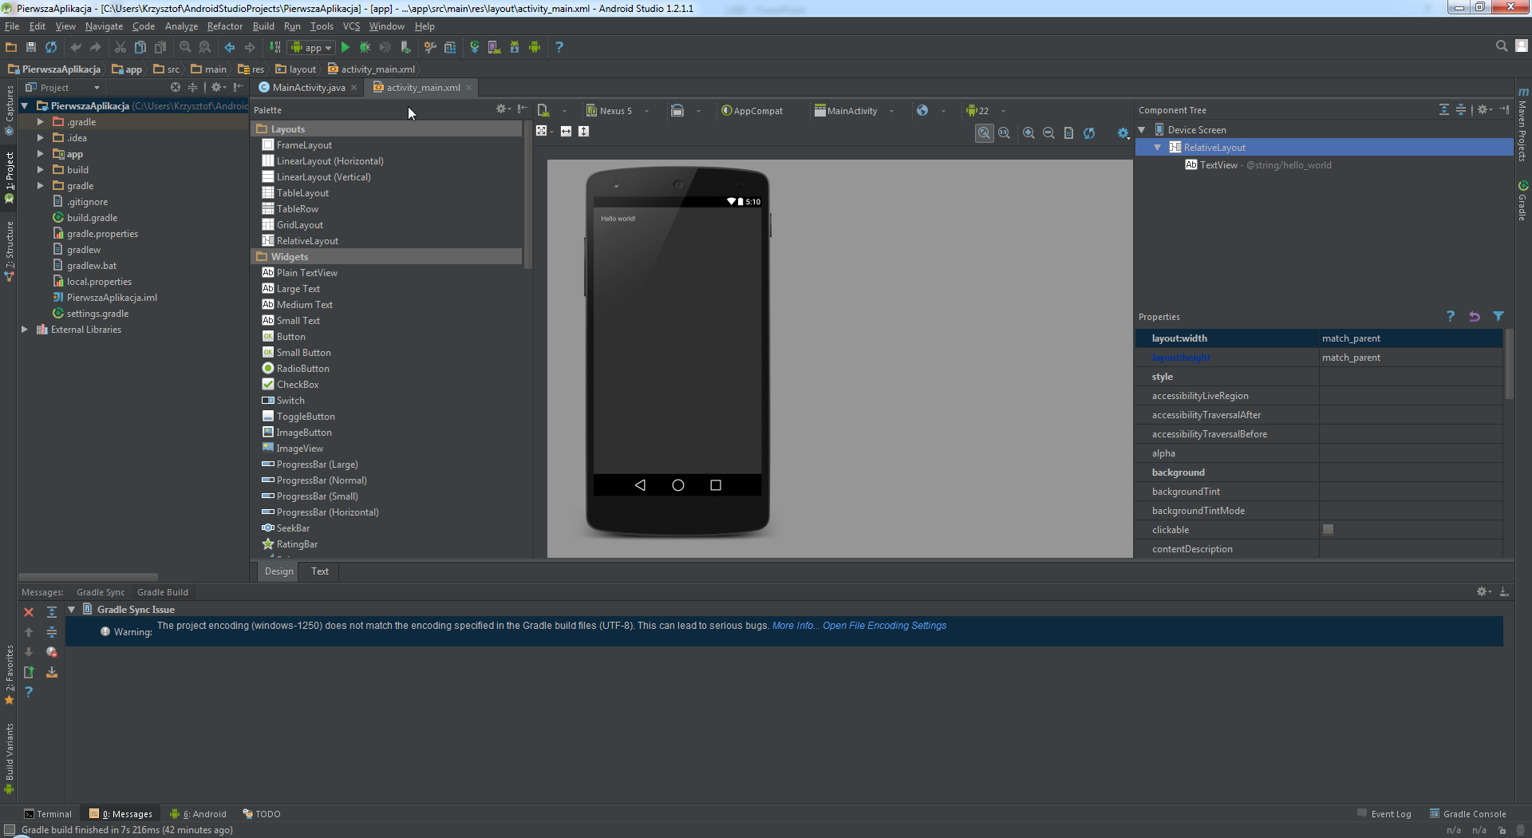Toggle expert properties filter icon

[x=1498, y=317]
